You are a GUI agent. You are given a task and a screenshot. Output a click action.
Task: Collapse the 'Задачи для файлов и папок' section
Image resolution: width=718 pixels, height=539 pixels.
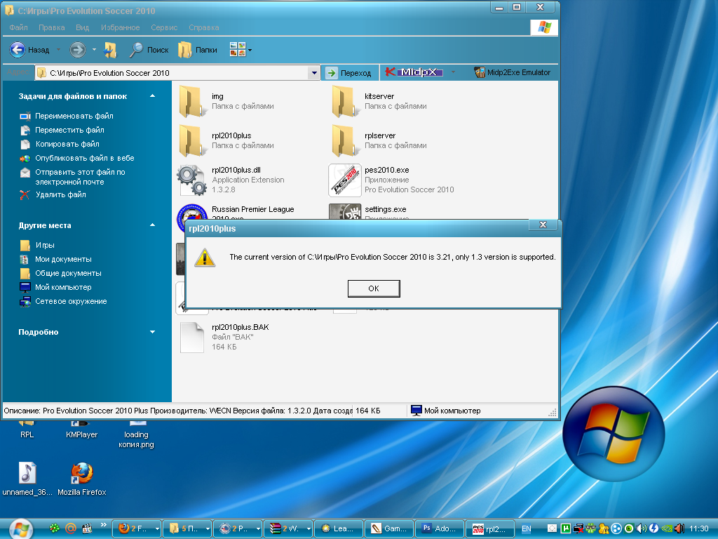152,96
